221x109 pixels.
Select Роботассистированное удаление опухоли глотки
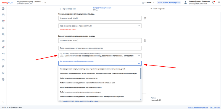[99, 78]
